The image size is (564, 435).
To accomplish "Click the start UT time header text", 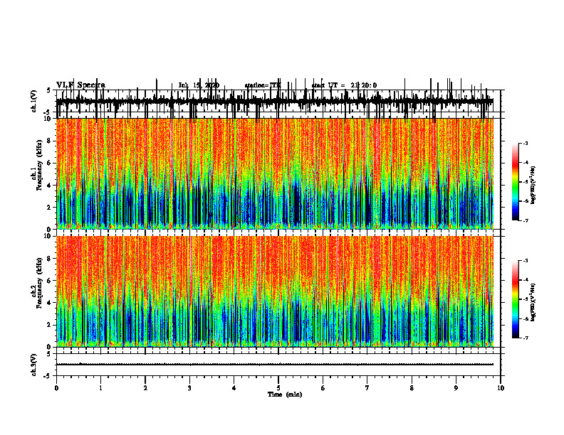I will (344, 85).
